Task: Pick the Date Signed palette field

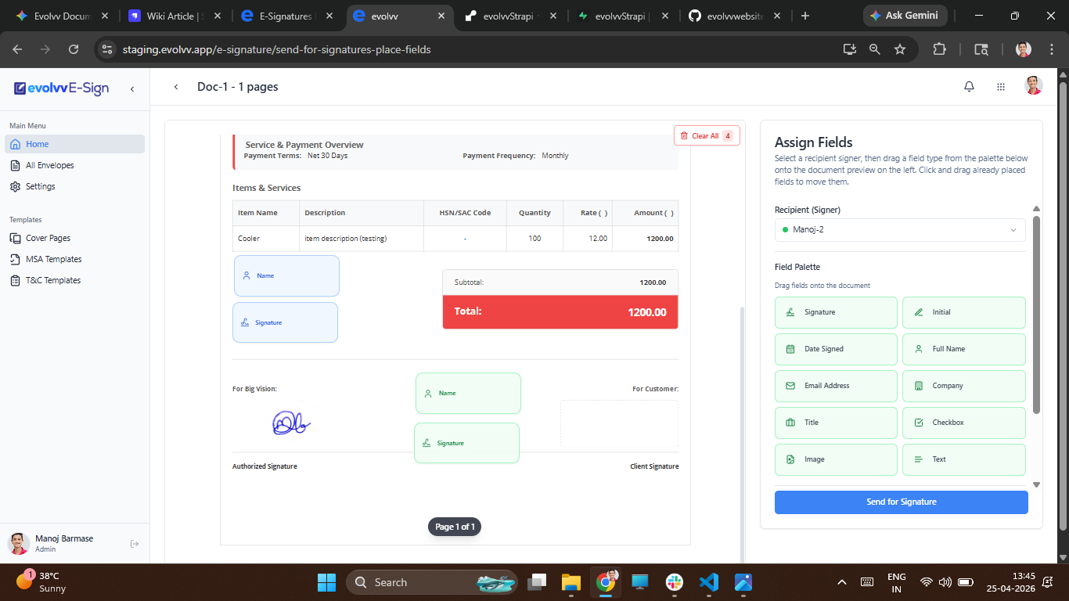Action: point(837,349)
